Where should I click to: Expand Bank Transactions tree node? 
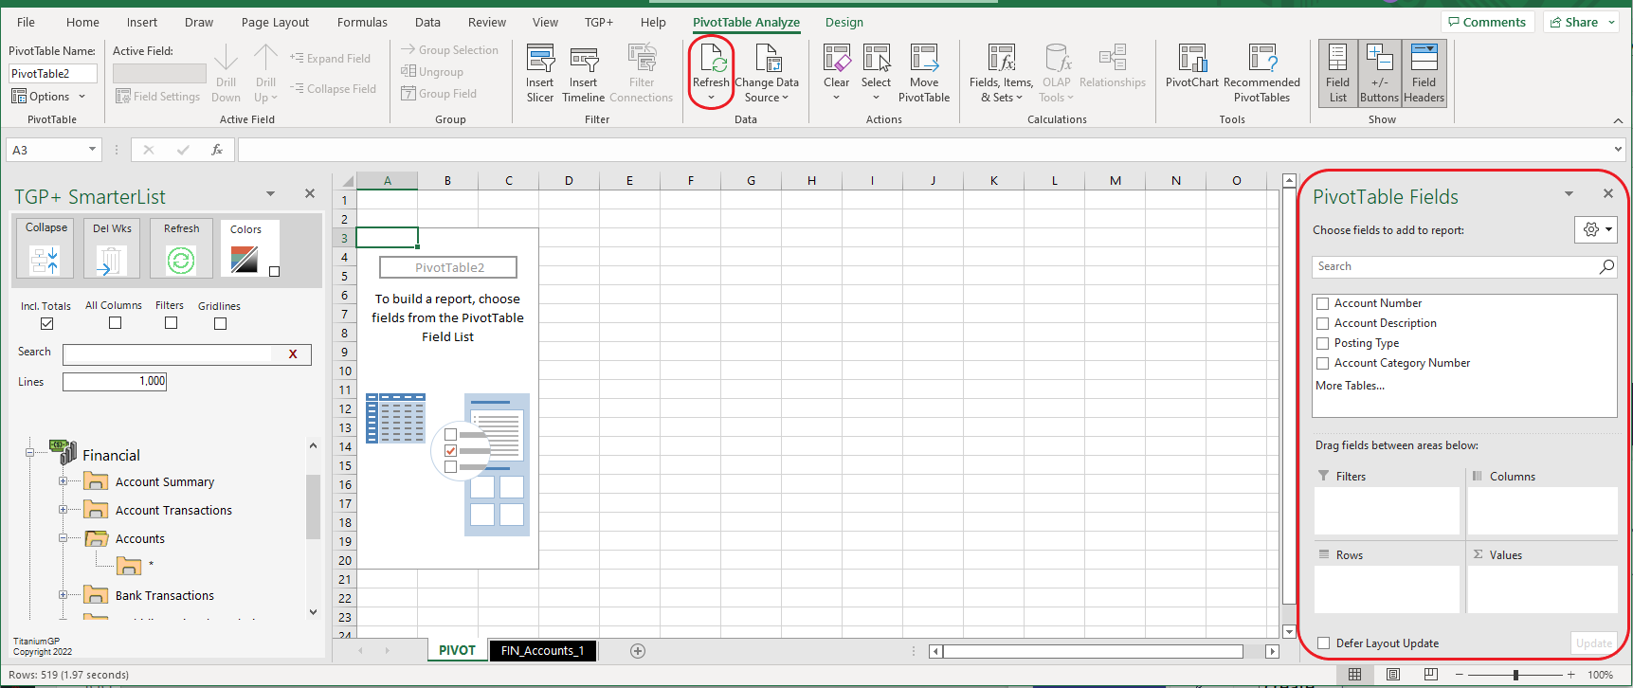(63, 595)
